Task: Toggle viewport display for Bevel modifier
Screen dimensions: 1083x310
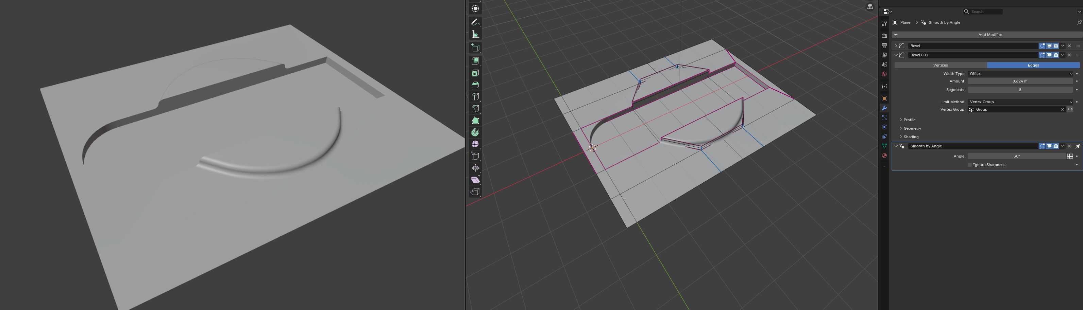Action: 1049,46
